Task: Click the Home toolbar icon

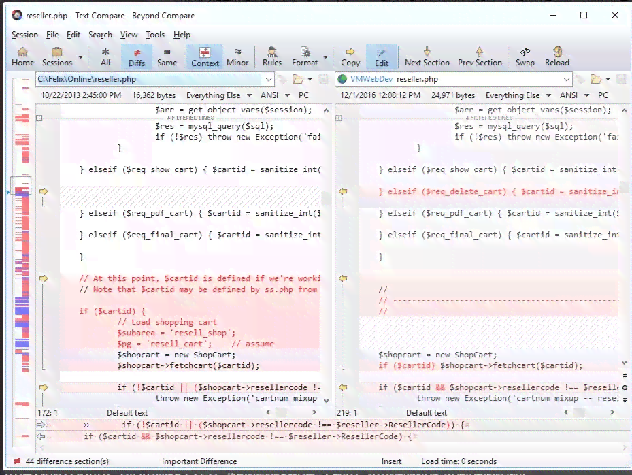Action: [x=22, y=56]
